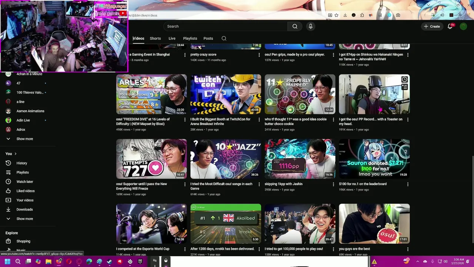Play 1116pp video thumbnail
This screenshot has height=267, width=474.
tap(300, 159)
